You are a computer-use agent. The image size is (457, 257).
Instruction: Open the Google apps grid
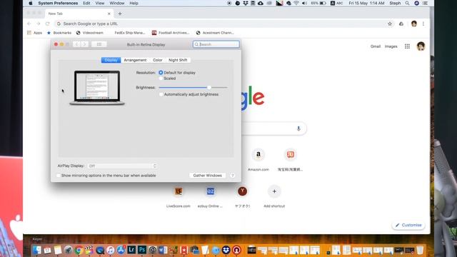407,46
